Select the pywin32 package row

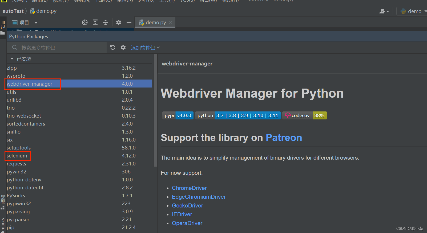pyautogui.click(x=79, y=172)
